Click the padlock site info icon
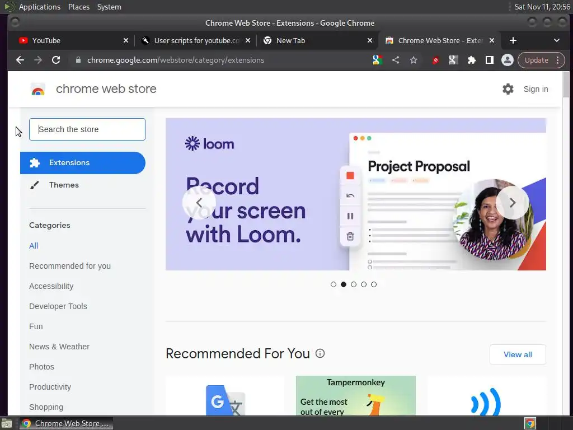This screenshot has height=430, width=573. pyautogui.click(x=78, y=60)
